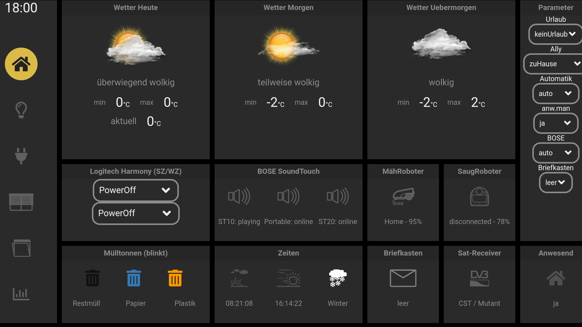
Task: Open the BOSE auto dropdown
Action: 555,153
